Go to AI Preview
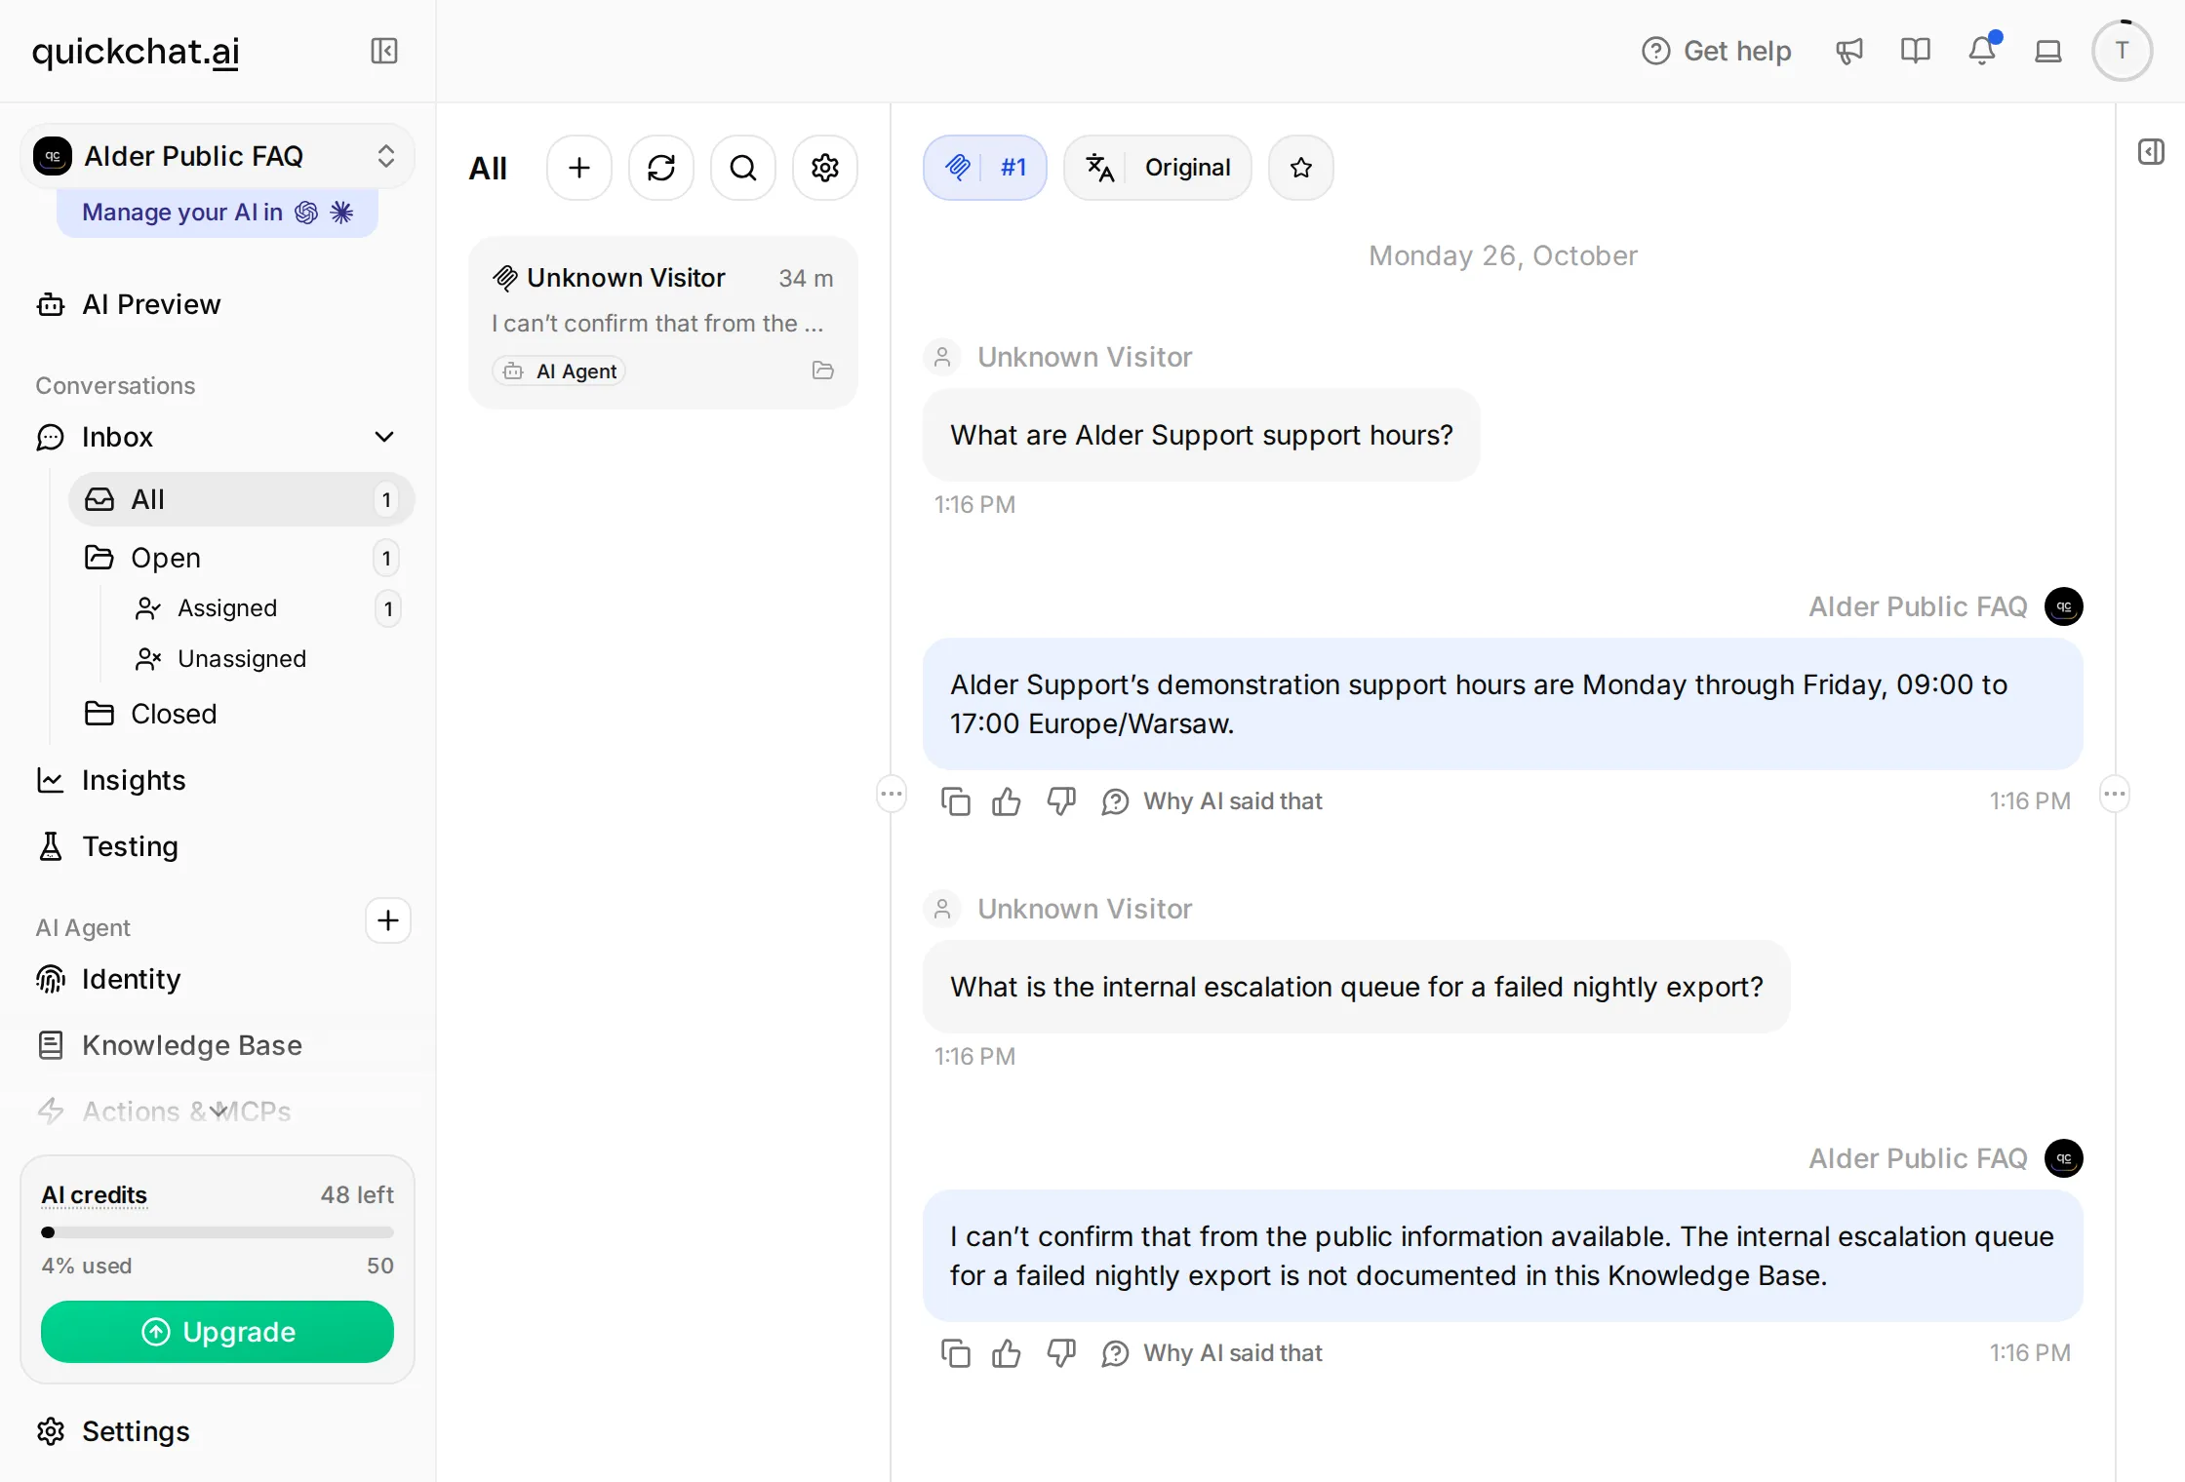The height and width of the screenshot is (1482, 2185). coord(218,304)
